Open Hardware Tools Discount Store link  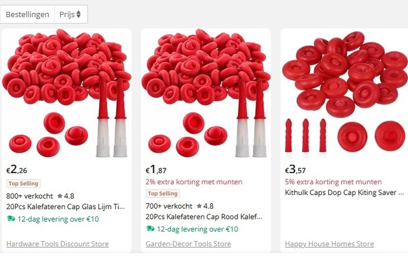tap(57, 244)
